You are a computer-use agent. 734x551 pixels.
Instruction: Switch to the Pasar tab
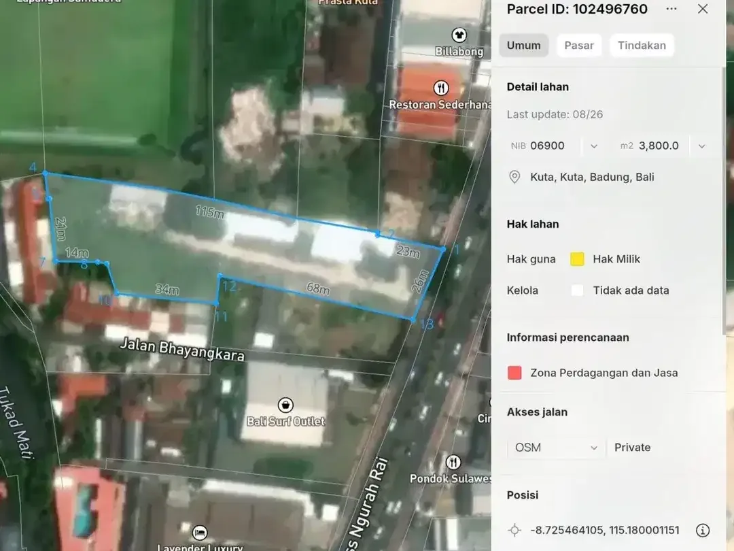(x=579, y=46)
